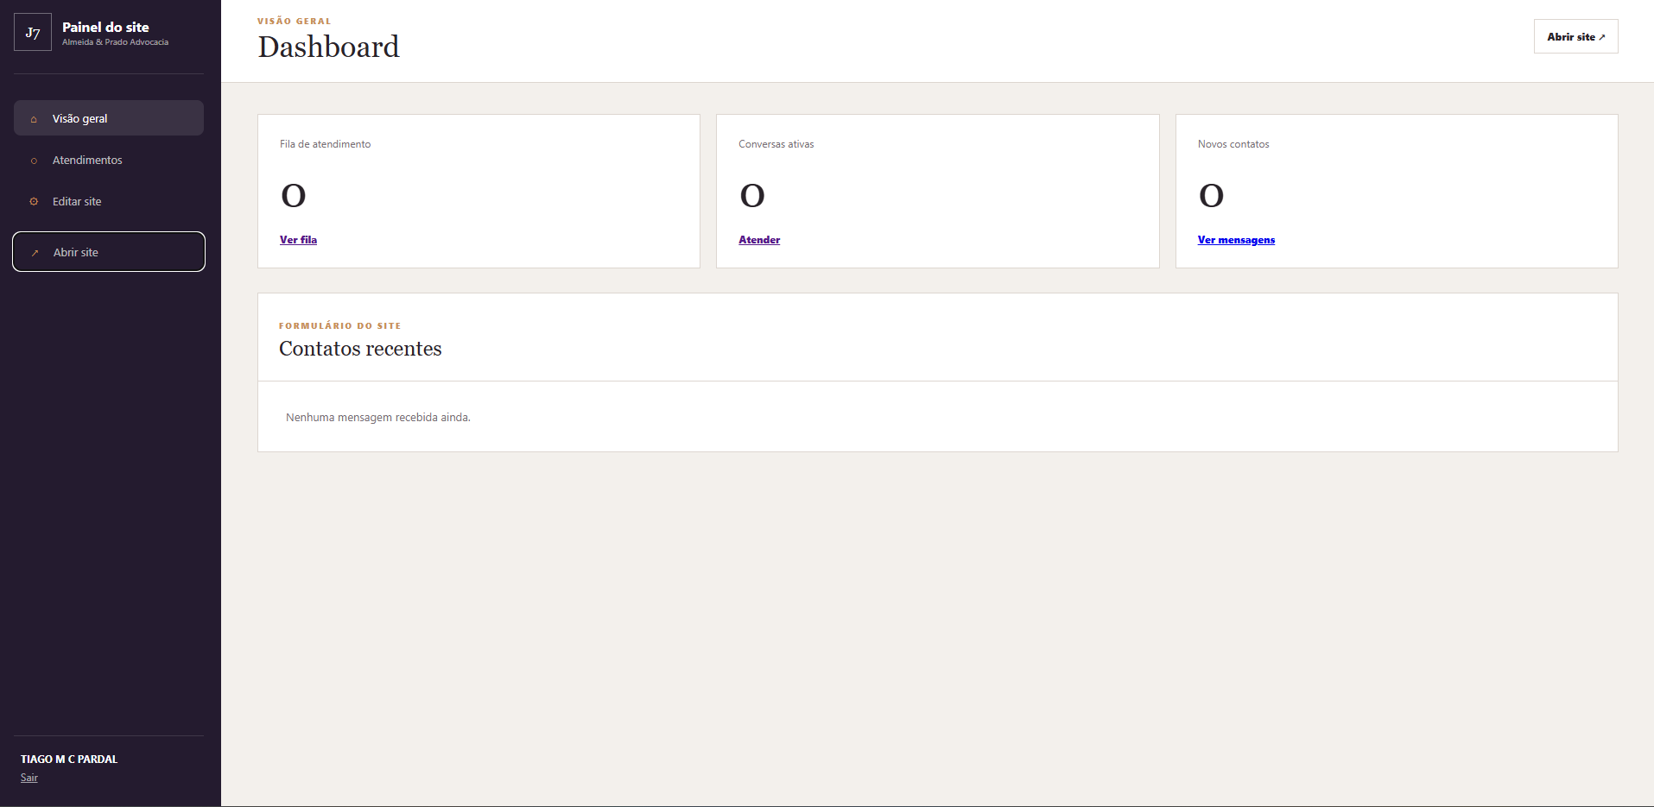Viewport: 1654px width, 807px height.
Task: Follow the Ver fila link
Action: [298, 240]
